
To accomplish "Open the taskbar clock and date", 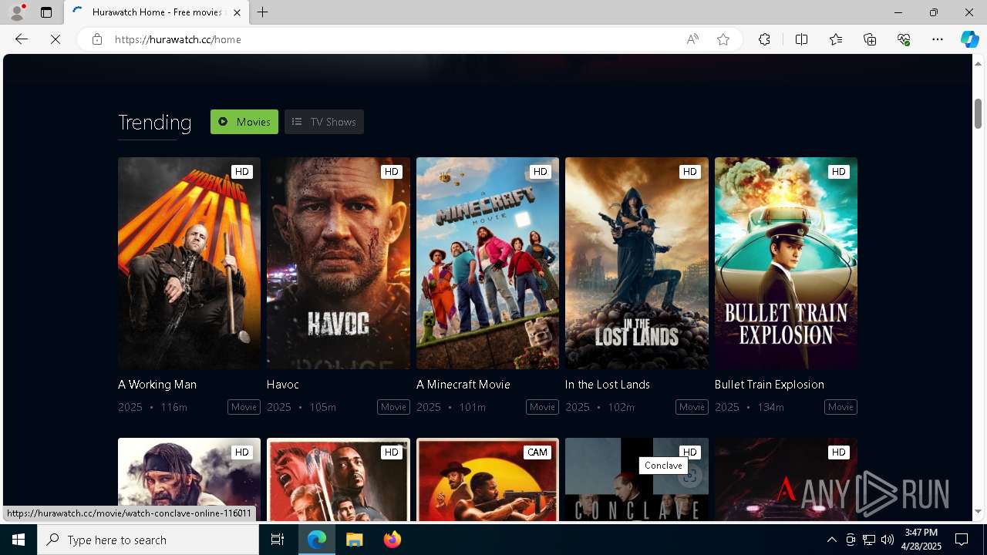I will (x=921, y=540).
